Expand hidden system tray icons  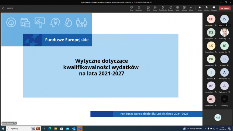tap(205, 129)
